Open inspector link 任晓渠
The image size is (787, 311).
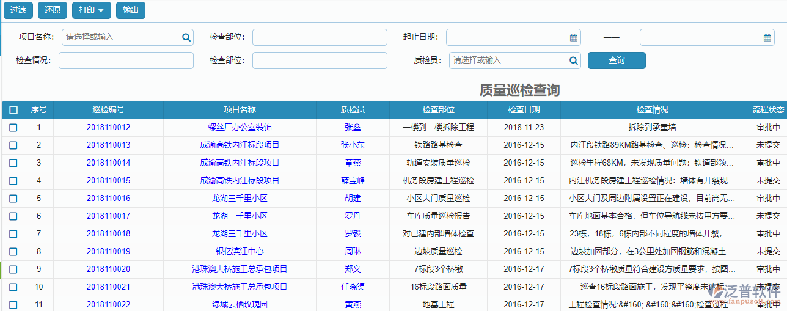353,287
